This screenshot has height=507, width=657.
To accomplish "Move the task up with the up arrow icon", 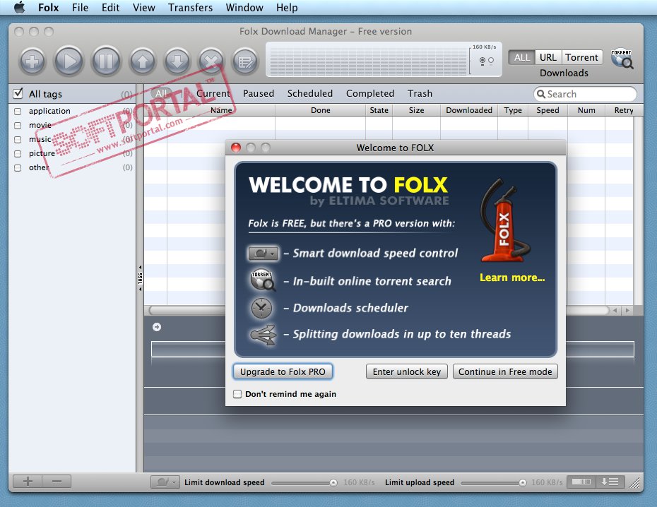I will (x=143, y=61).
